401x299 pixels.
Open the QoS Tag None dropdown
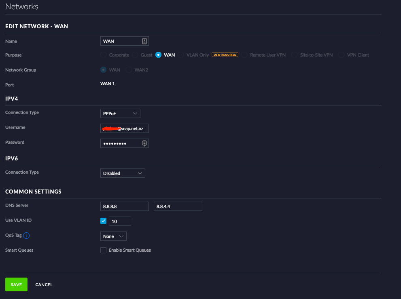point(113,236)
